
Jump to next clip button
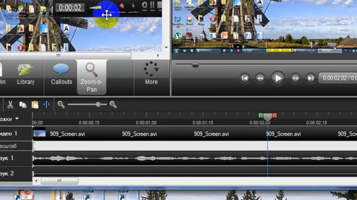(311, 78)
